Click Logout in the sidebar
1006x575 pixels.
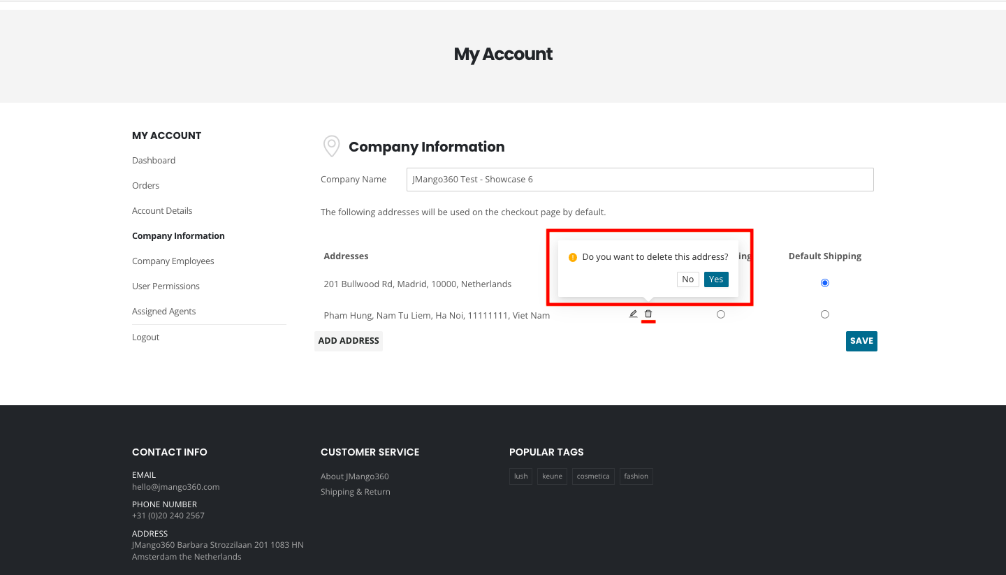coord(146,337)
